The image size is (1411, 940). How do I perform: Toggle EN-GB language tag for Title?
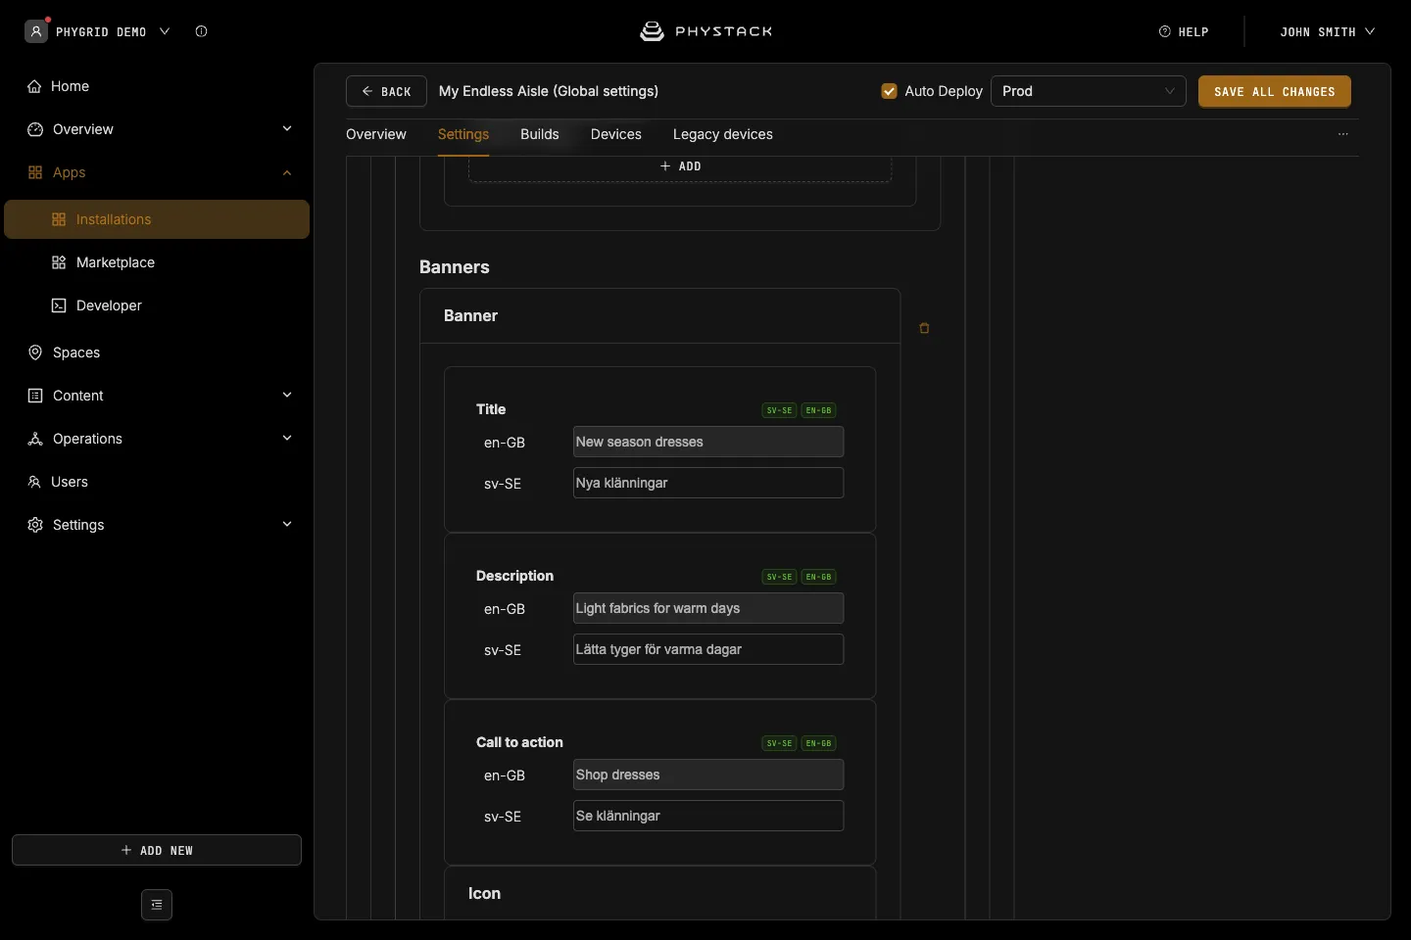click(x=819, y=410)
